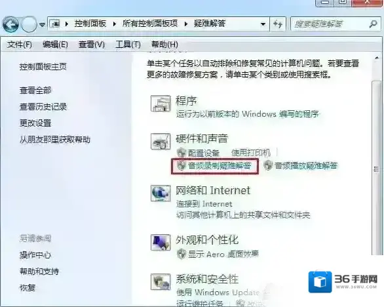Open the 文件(F) menu
The height and width of the screenshot is (307, 384).
pos(20,45)
